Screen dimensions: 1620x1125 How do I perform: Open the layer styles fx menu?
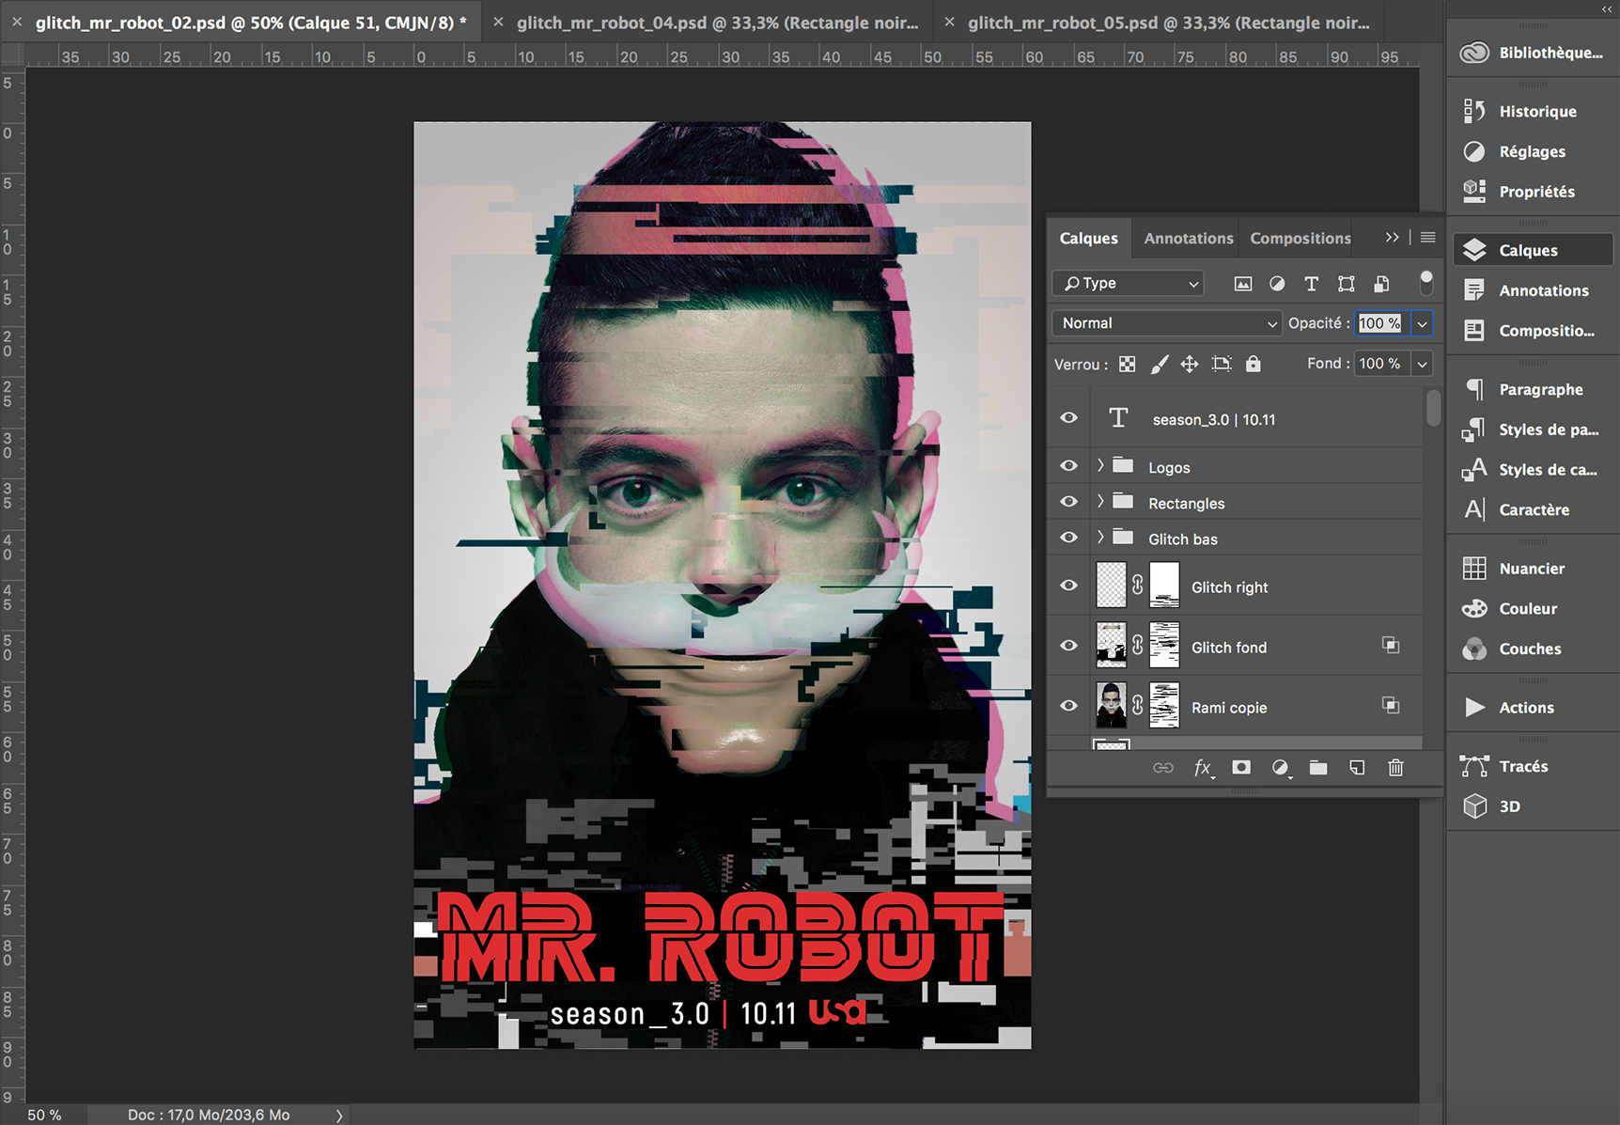point(1203,768)
